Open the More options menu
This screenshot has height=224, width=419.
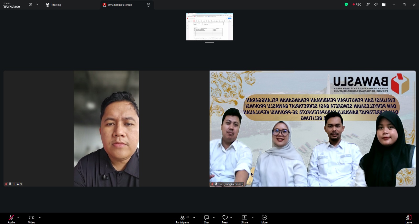coord(264,219)
